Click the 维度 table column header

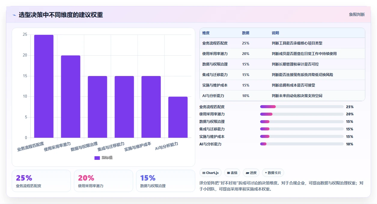[x=206, y=33]
